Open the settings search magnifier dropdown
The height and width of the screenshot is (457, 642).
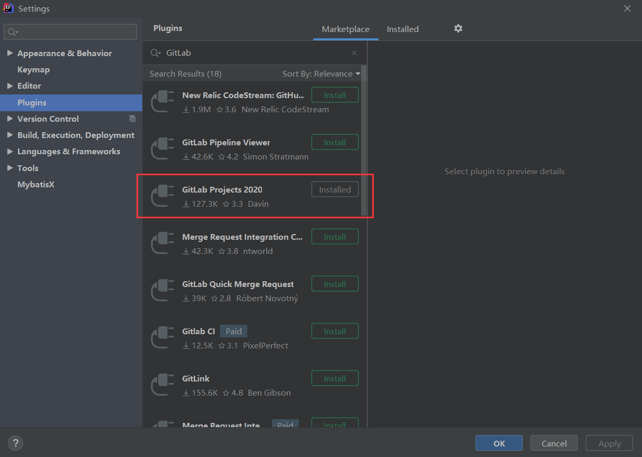(x=13, y=32)
